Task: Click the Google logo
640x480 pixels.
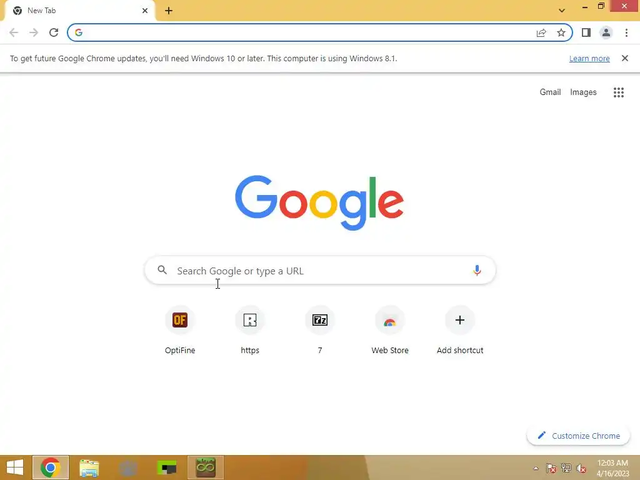Action: pyautogui.click(x=319, y=203)
